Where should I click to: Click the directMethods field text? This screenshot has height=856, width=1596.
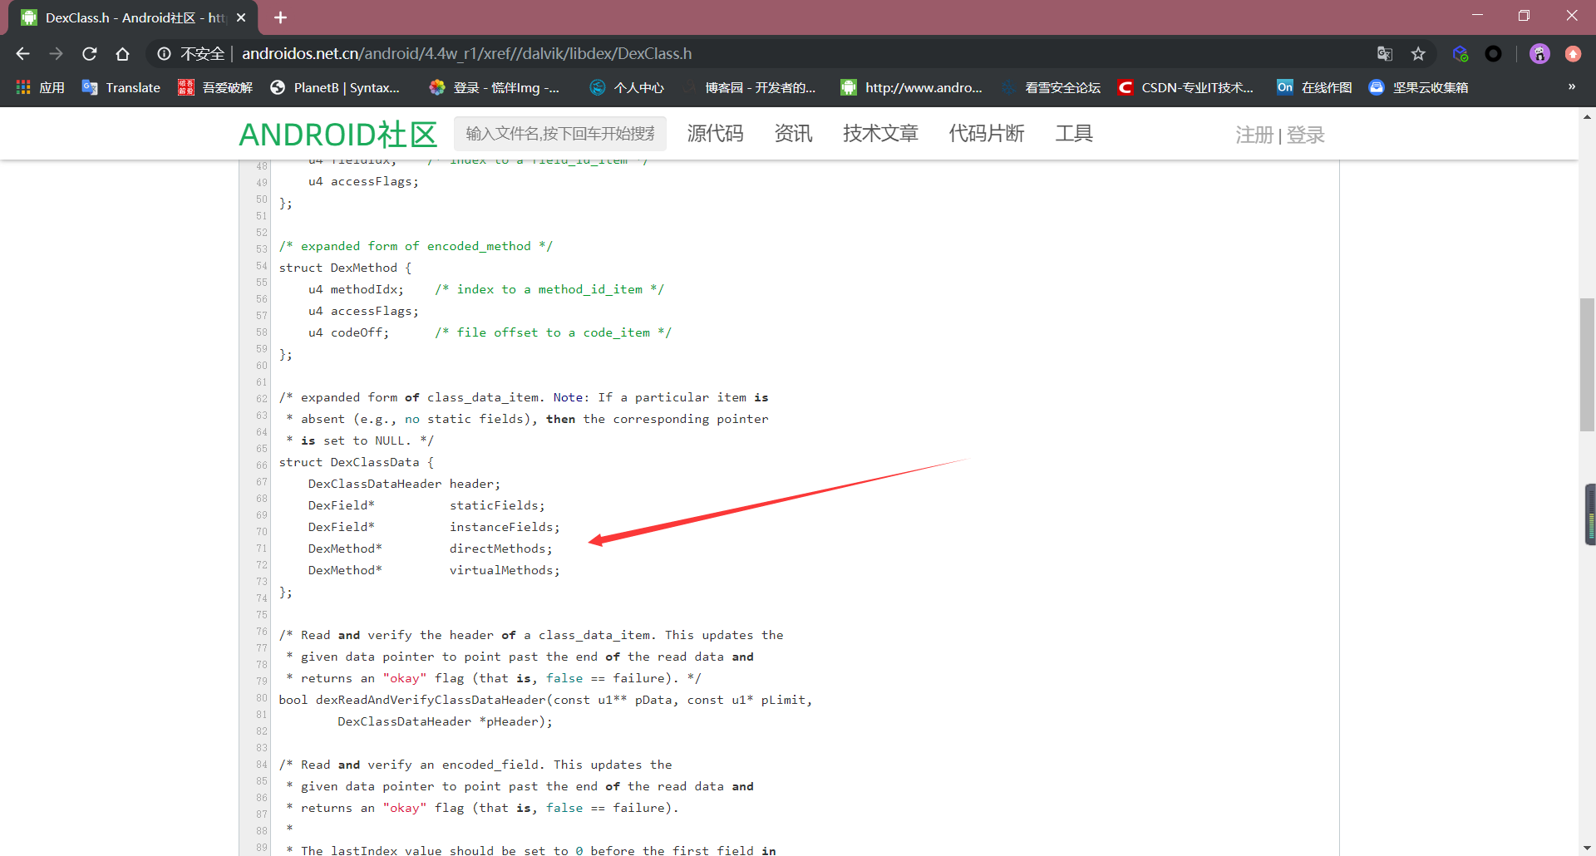500,549
